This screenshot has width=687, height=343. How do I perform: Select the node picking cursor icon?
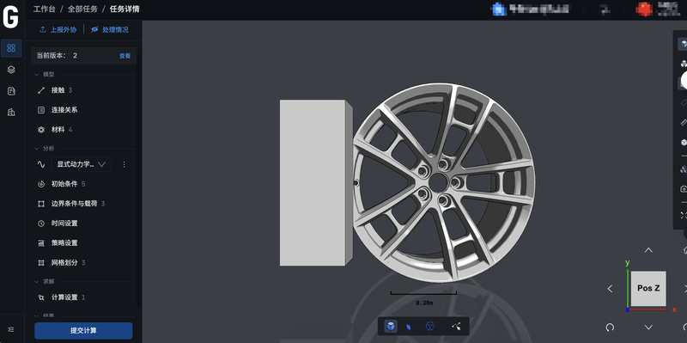pos(456,326)
